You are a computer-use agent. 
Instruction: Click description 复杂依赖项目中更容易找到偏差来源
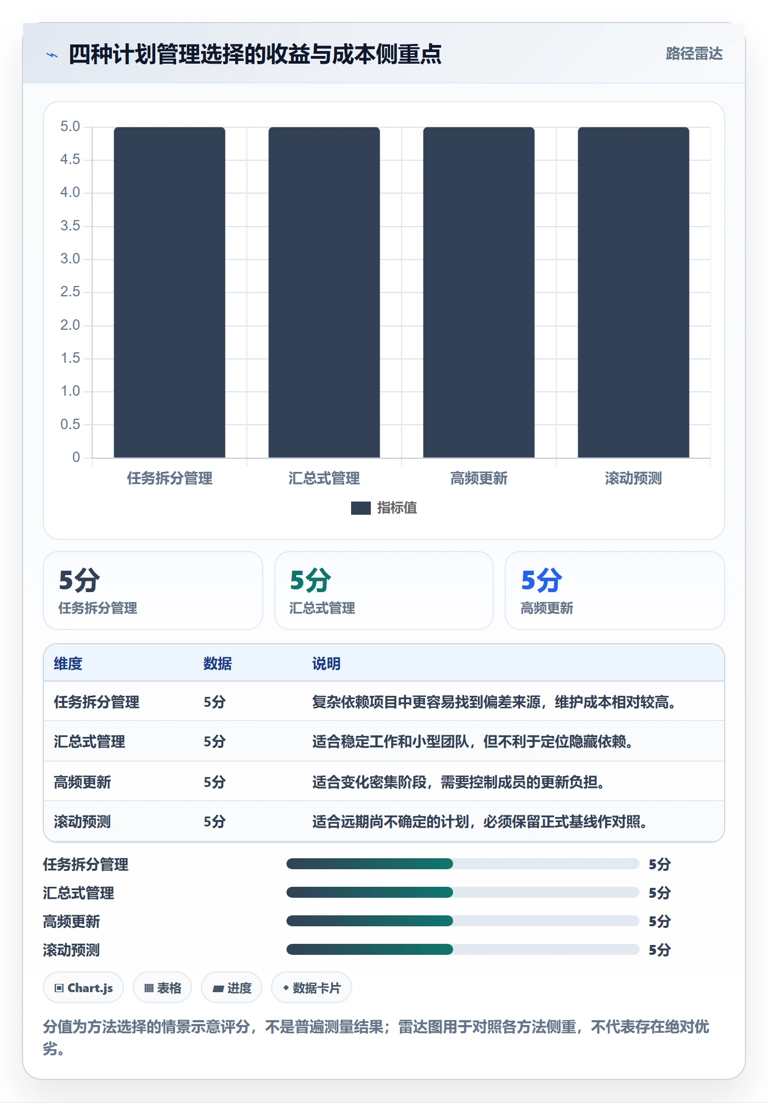click(426, 702)
